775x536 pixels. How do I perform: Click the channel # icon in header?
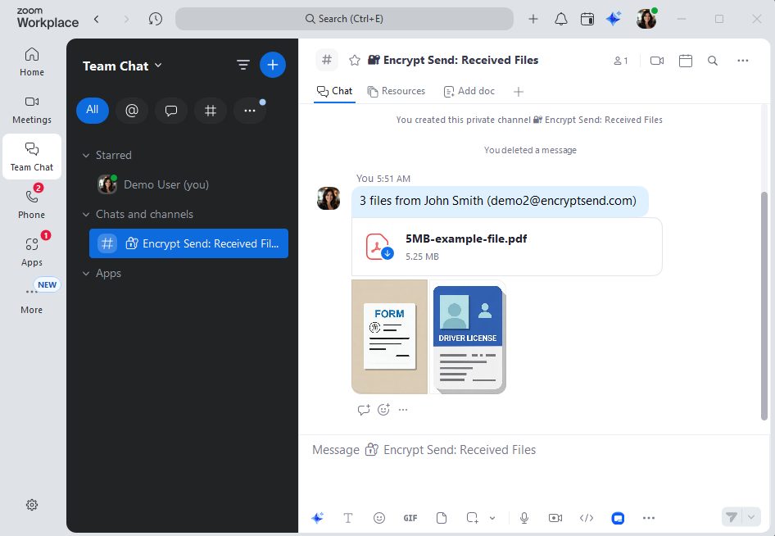(327, 60)
